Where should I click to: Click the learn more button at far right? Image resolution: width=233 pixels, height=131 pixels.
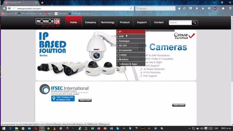tap(179, 105)
